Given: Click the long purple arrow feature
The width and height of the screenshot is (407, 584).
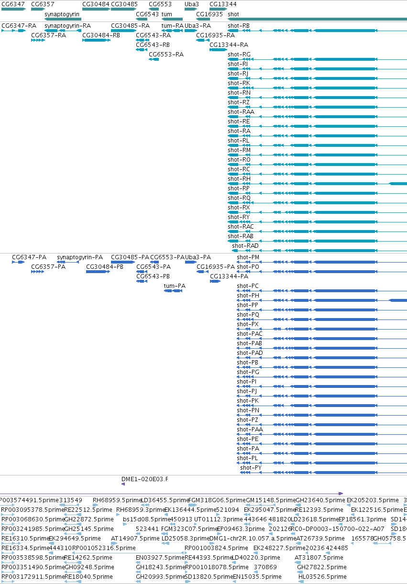Looking at the screenshot, I should point(172,493).
